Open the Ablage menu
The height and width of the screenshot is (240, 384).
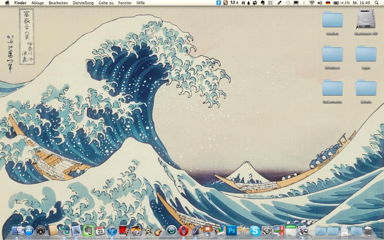coord(38,3)
